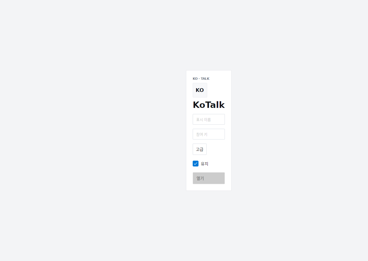Click the 고급 button
This screenshot has height=261, width=368.
click(x=200, y=149)
